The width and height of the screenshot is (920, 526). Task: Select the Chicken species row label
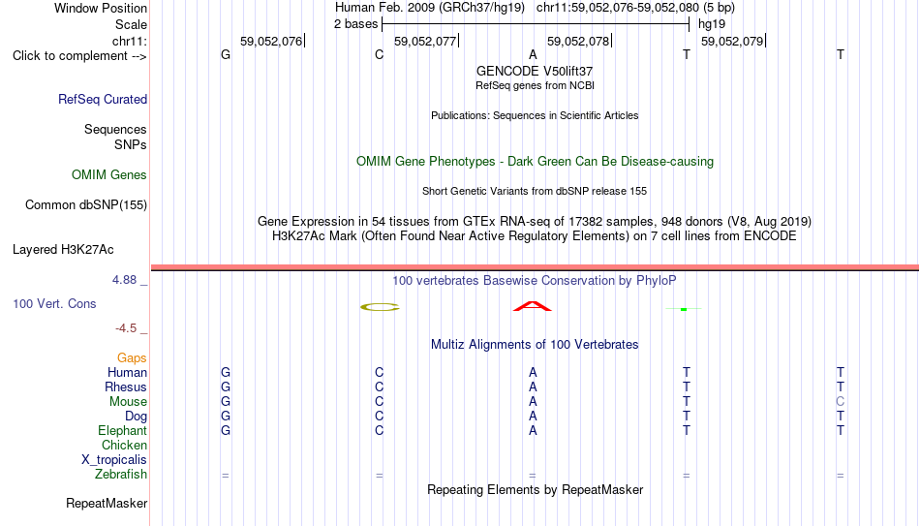(x=124, y=445)
